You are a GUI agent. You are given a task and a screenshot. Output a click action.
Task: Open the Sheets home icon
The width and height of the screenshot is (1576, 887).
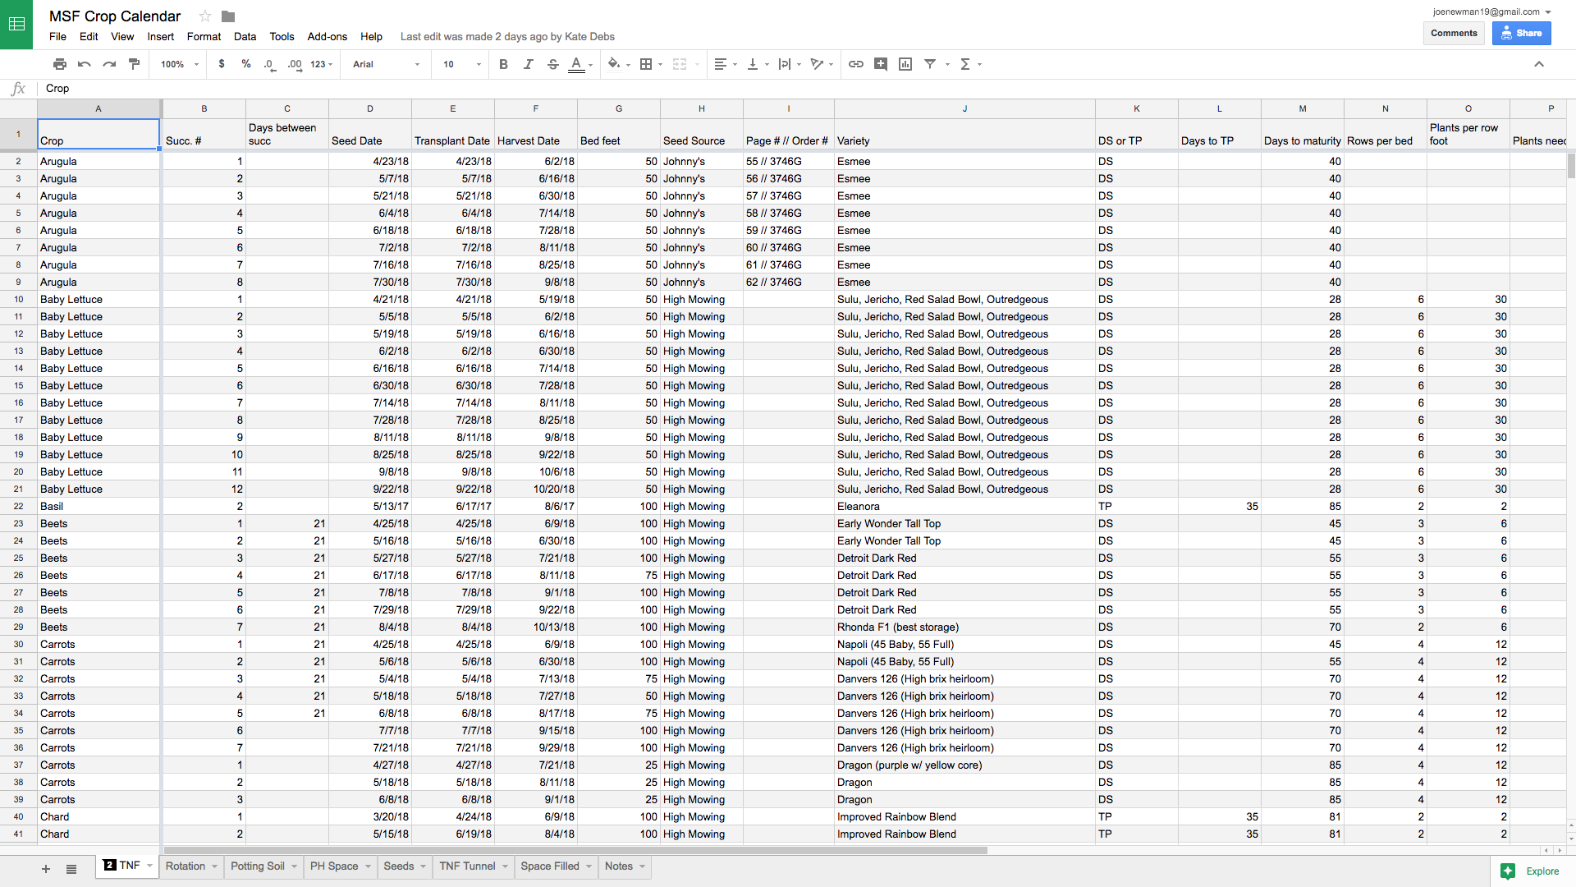(16, 25)
